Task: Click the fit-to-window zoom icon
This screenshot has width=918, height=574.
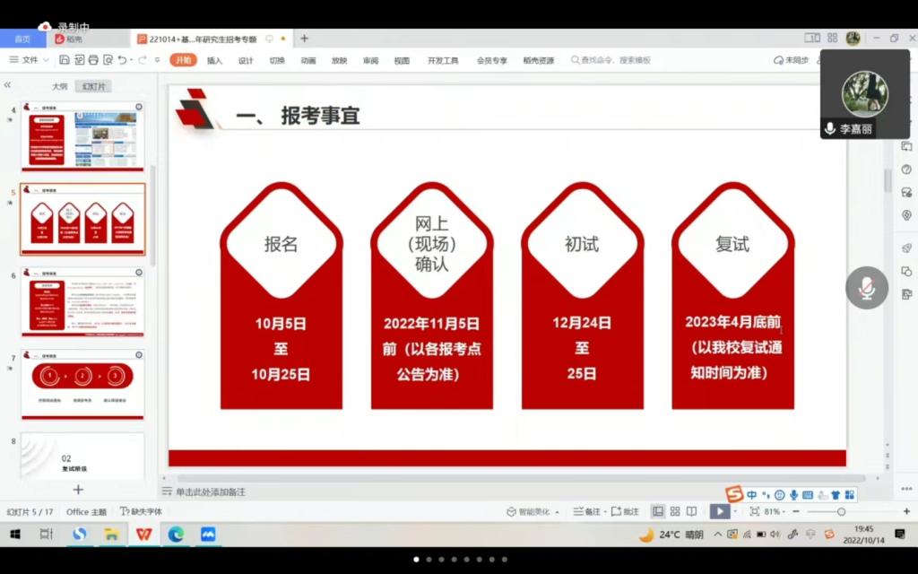Action: pos(754,511)
